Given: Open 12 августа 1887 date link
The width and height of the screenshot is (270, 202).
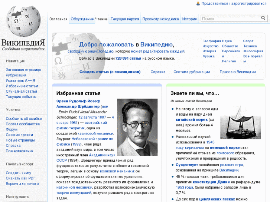Looking at the screenshot, I should tap(92, 117).
